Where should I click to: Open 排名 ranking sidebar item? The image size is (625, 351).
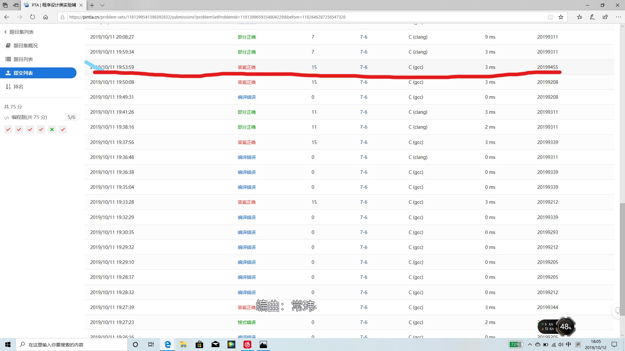[x=18, y=86]
